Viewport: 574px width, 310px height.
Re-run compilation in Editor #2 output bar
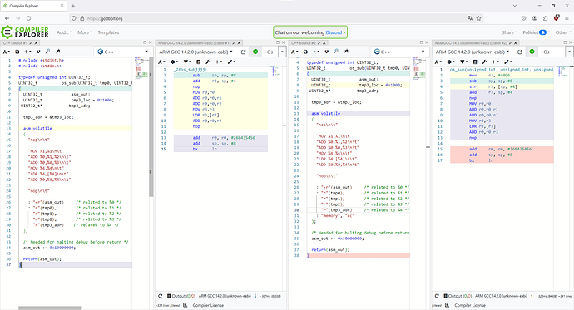point(437,296)
